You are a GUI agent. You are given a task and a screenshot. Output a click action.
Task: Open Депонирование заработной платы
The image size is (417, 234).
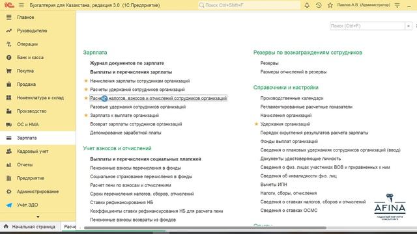click(x=126, y=133)
